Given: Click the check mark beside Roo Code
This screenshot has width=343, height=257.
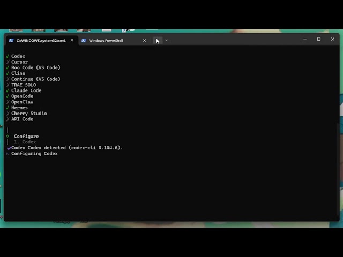Looking at the screenshot, I should coord(8,67).
